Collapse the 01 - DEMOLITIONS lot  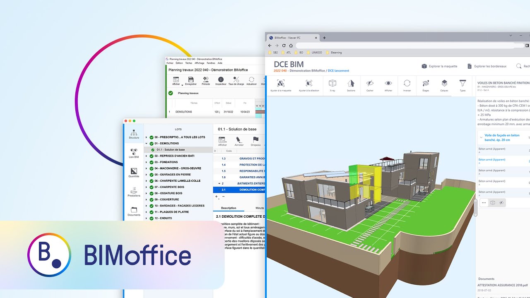146,143
